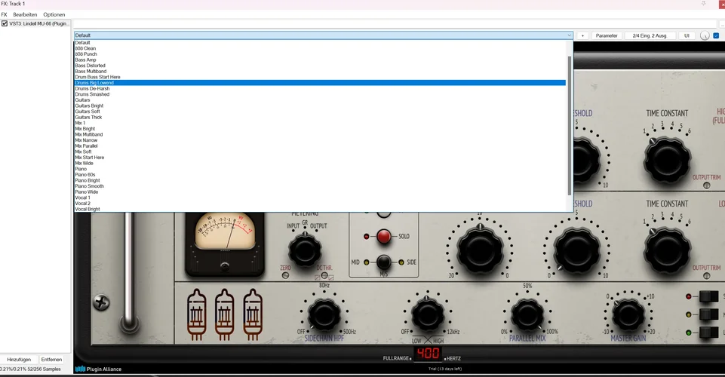Click the Plugin Alliance logo
The image size is (725, 377).
(99, 369)
